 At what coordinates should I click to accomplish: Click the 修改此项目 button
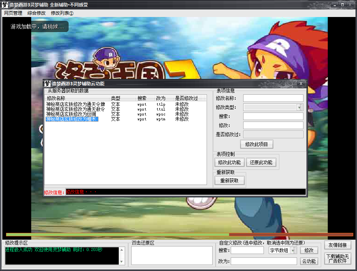[x=257, y=144]
